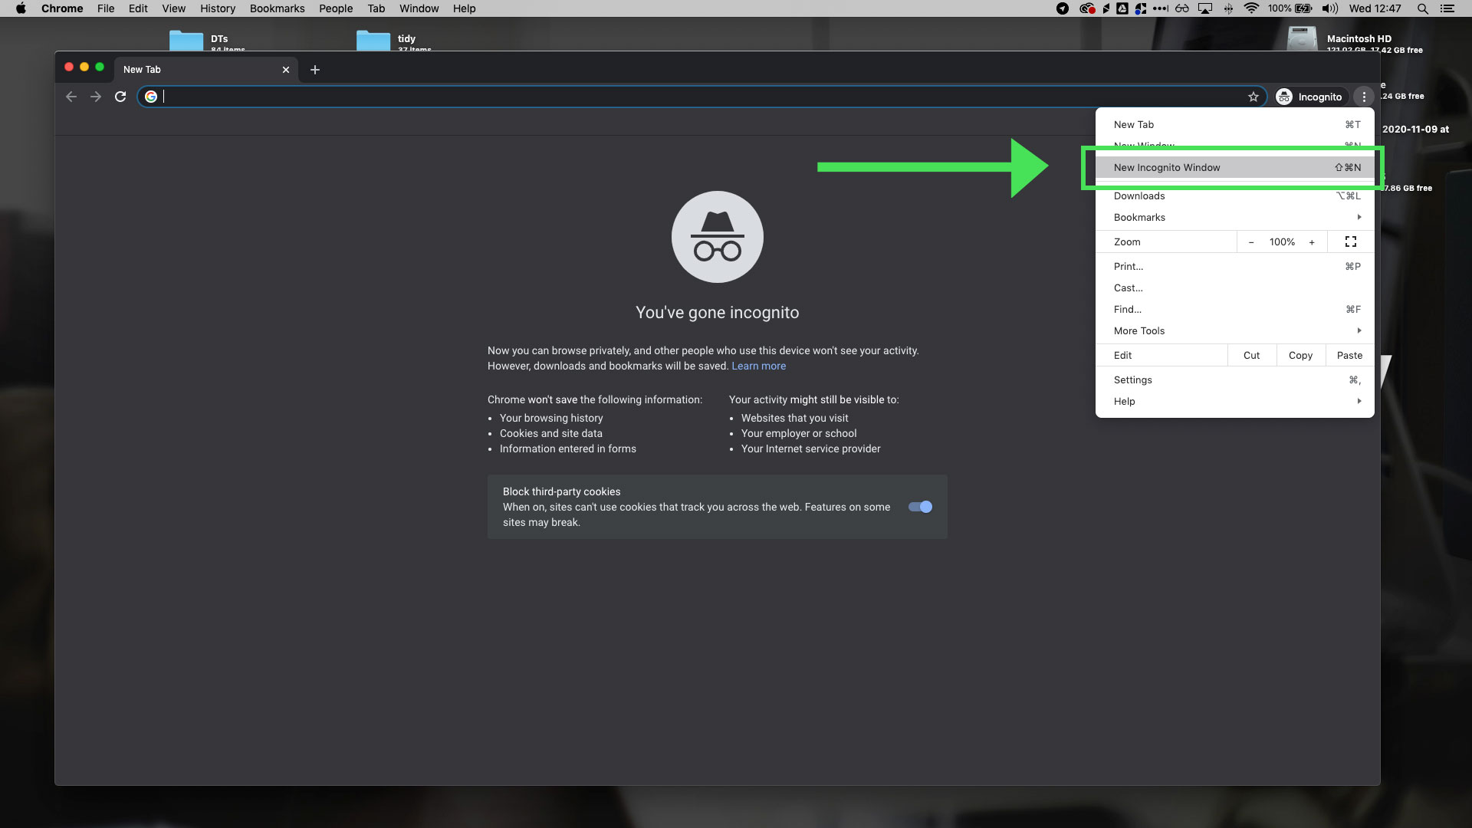The width and height of the screenshot is (1472, 828).
Task: Open Settings from the Chrome menu
Action: pyautogui.click(x=1235, y=380)
